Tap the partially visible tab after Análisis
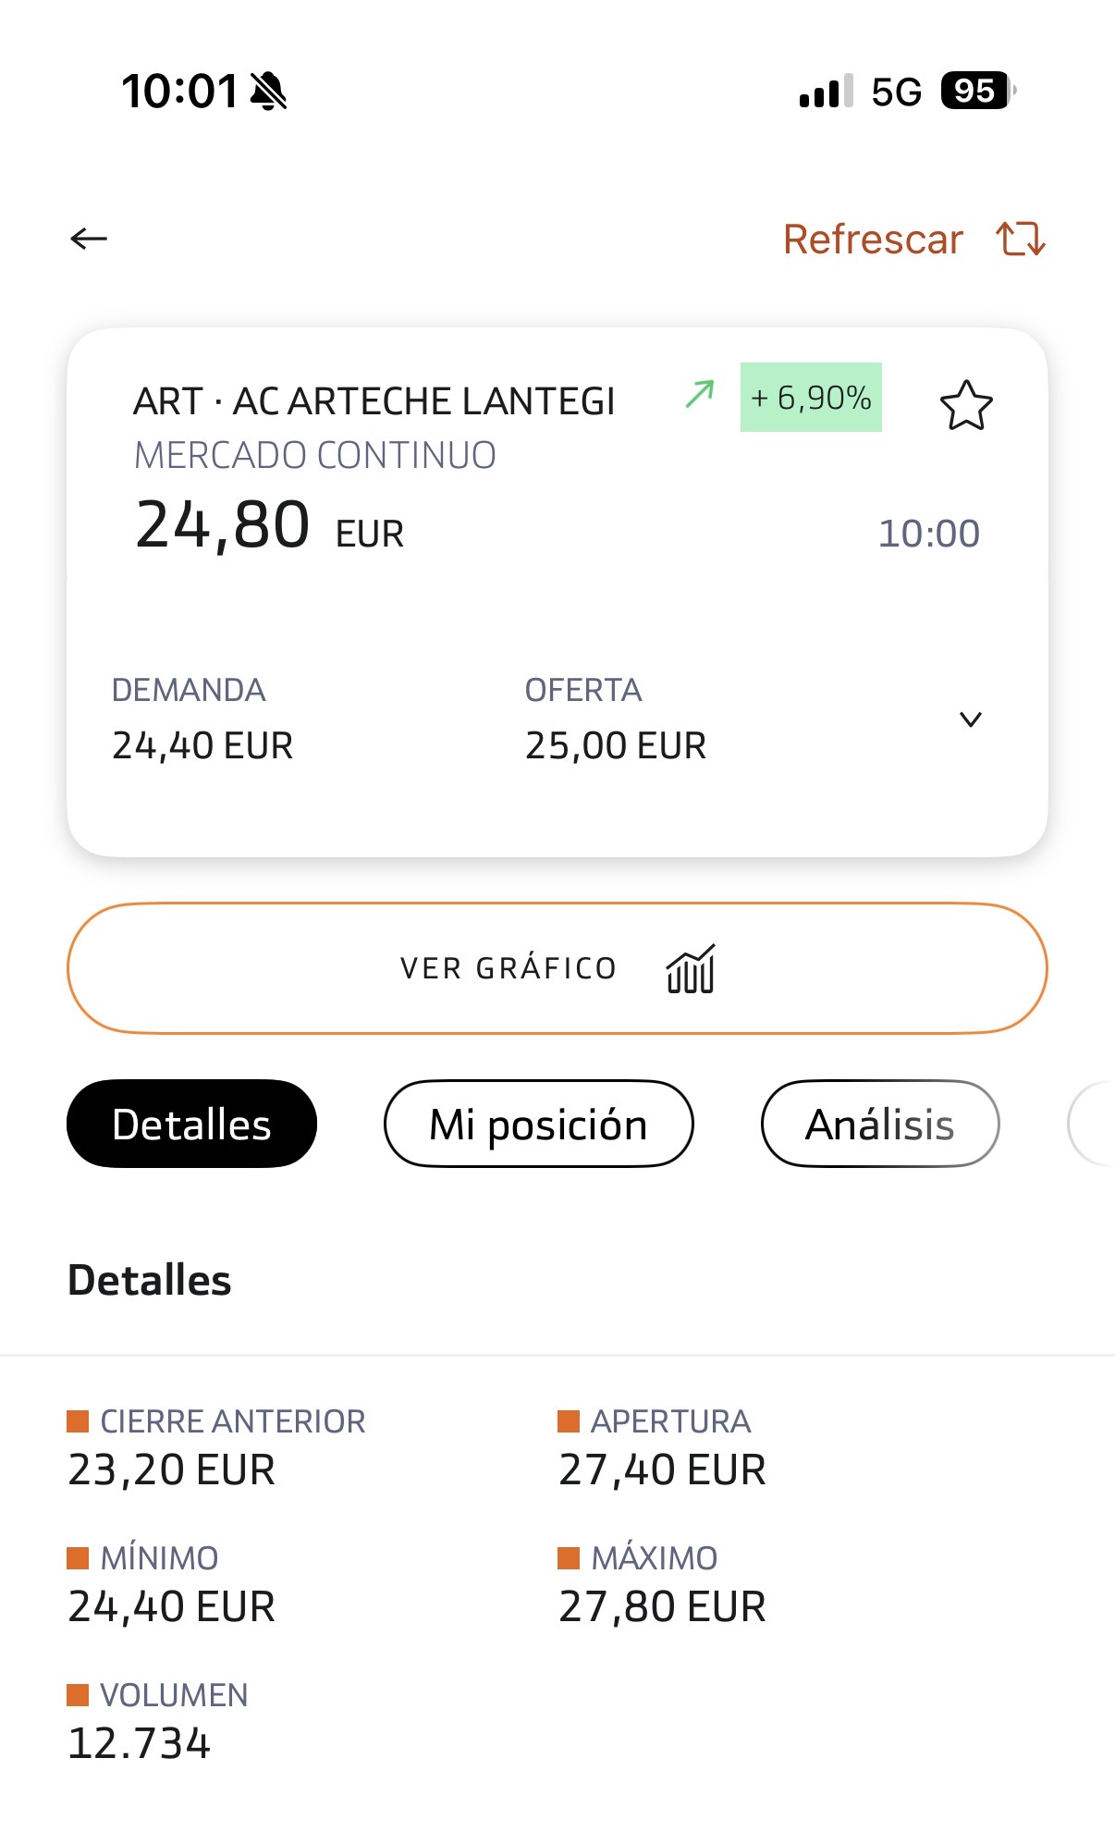1115x1832 pixels. tap(1093, 1125)
